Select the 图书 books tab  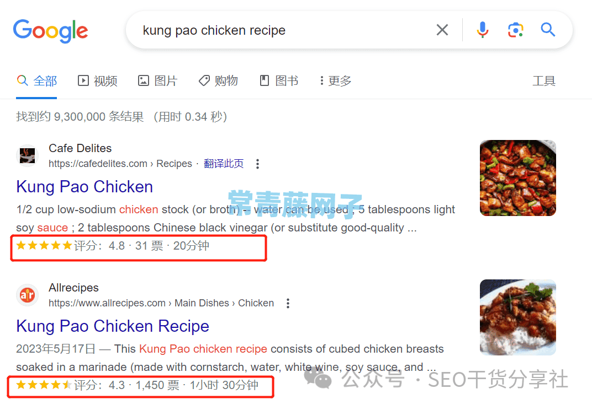(x=279, y=80)
